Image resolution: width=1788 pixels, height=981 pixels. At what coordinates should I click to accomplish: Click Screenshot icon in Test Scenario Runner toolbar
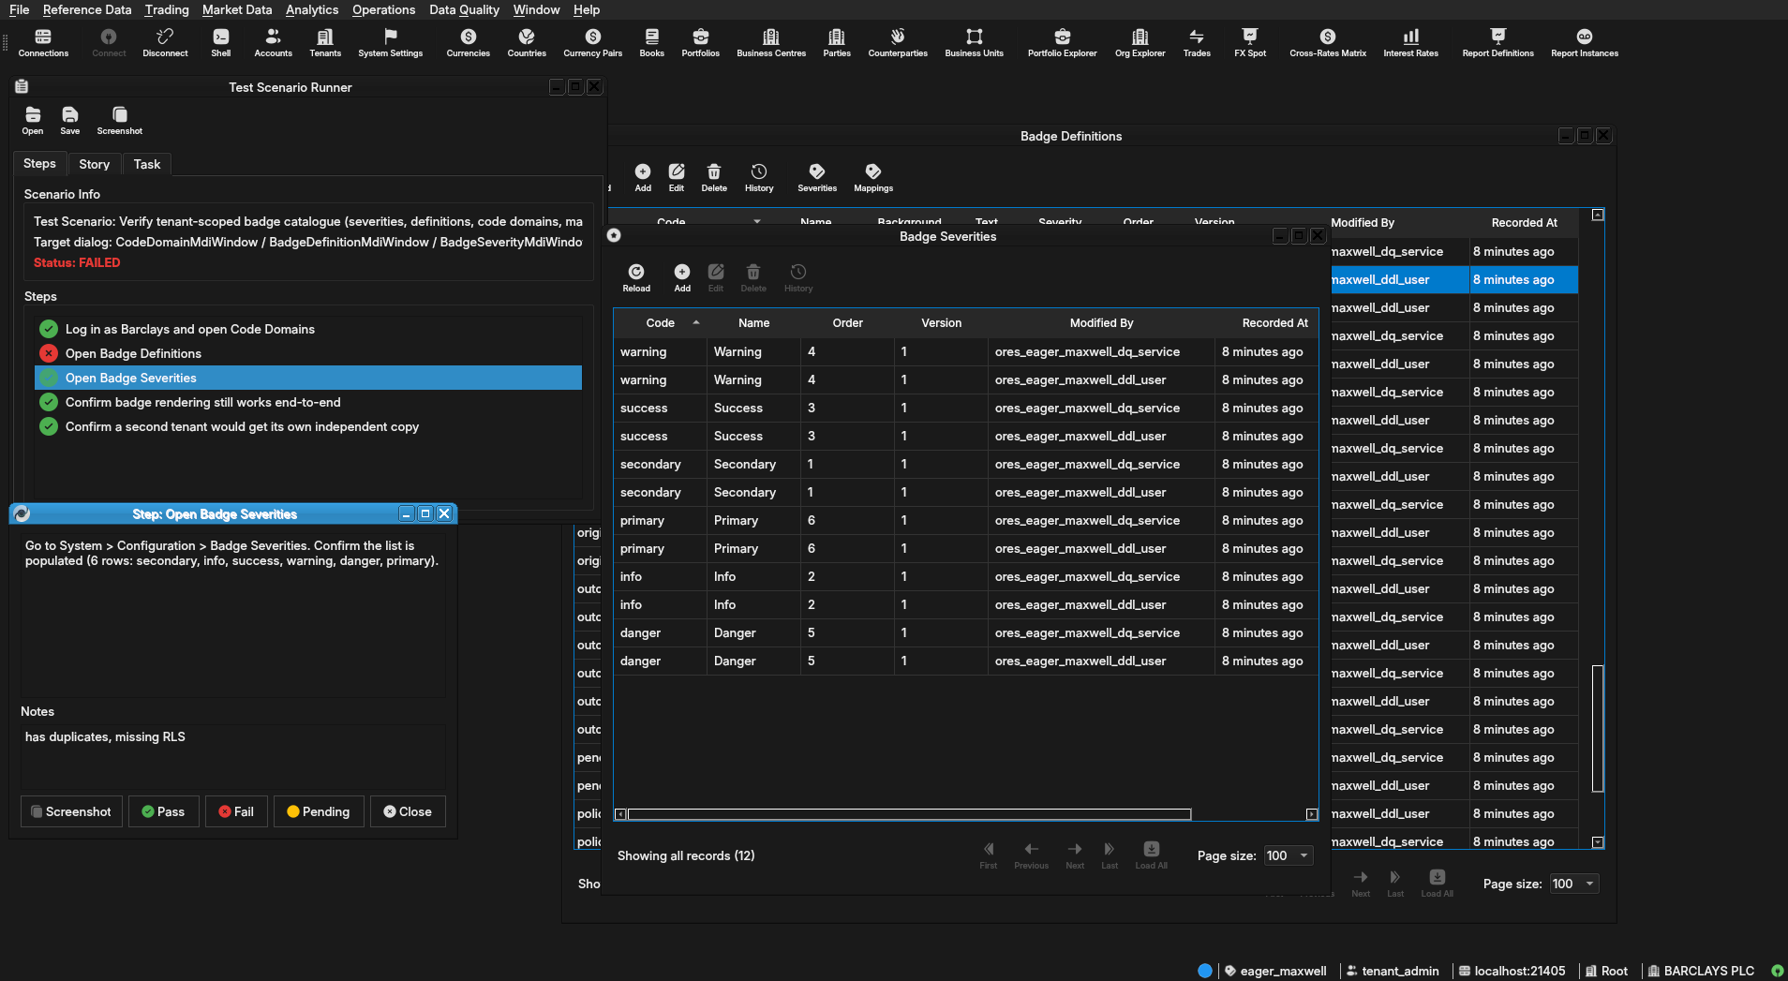pos(120,120)
